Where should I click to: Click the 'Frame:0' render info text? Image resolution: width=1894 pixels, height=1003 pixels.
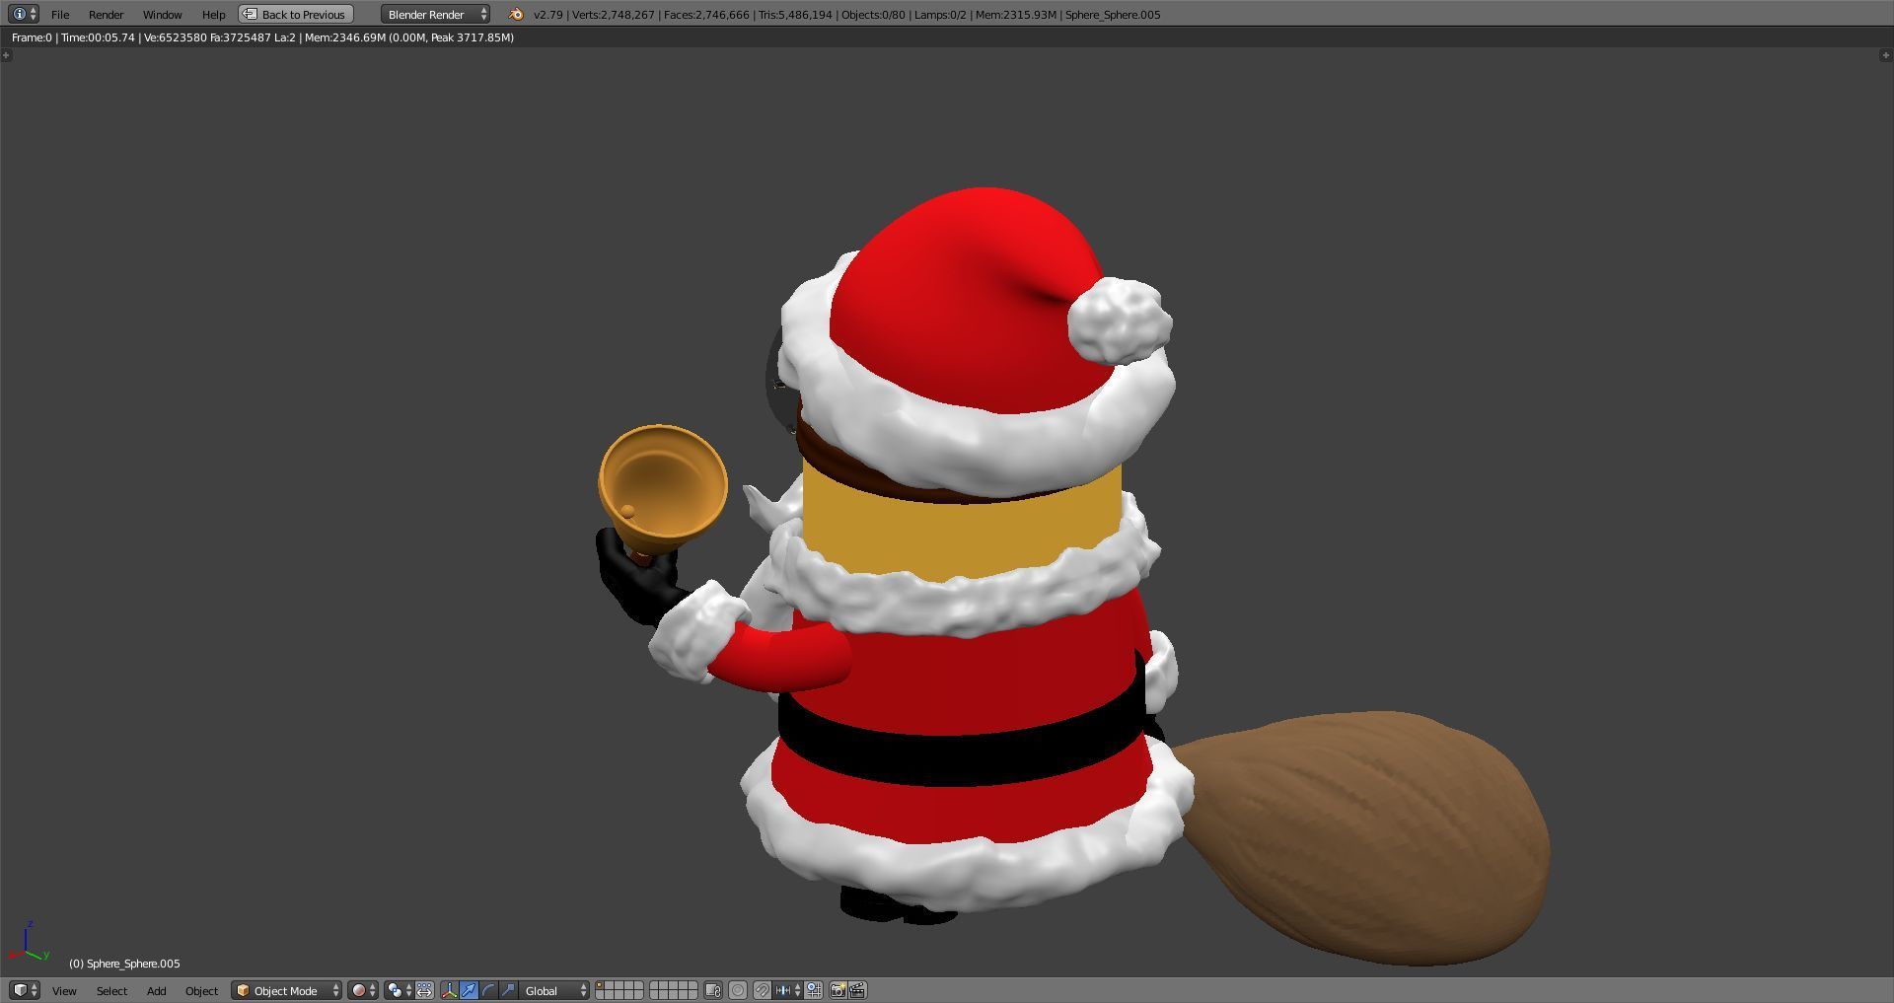(32, 37)
